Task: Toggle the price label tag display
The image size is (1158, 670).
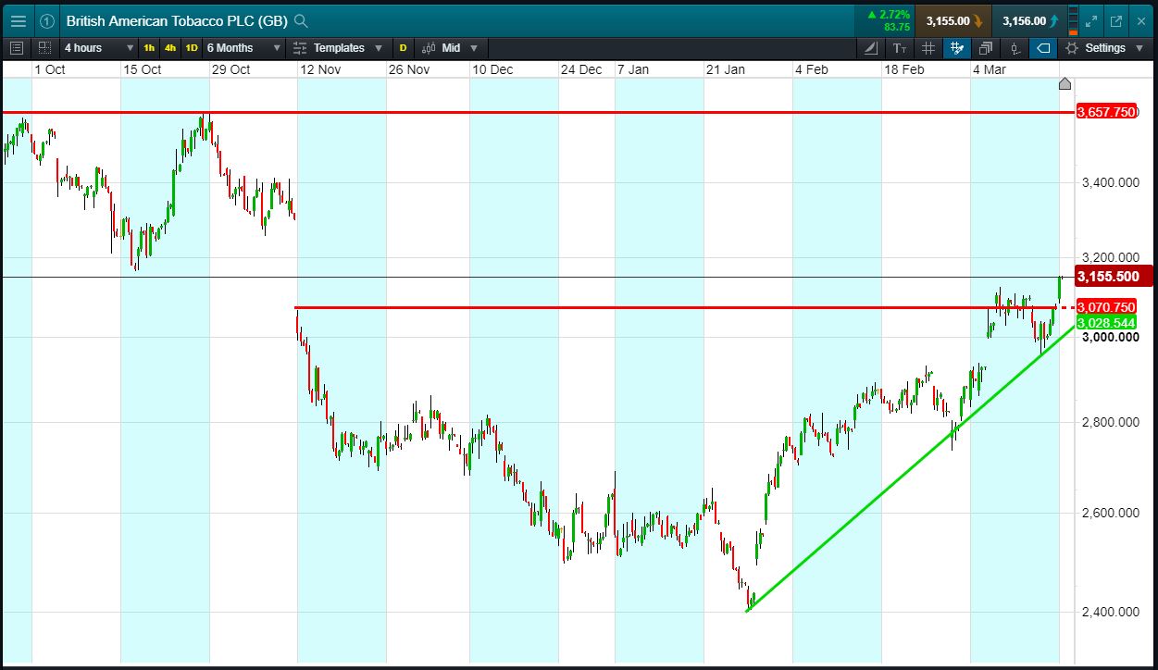Action: [1043, 48]
